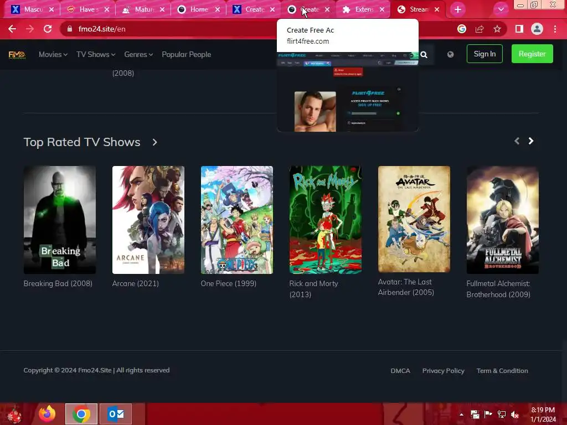Image resolution: width=567 pixels, height=425 pixels.
Task: Select the Breaking Bad poster
Action: point(60,220)
